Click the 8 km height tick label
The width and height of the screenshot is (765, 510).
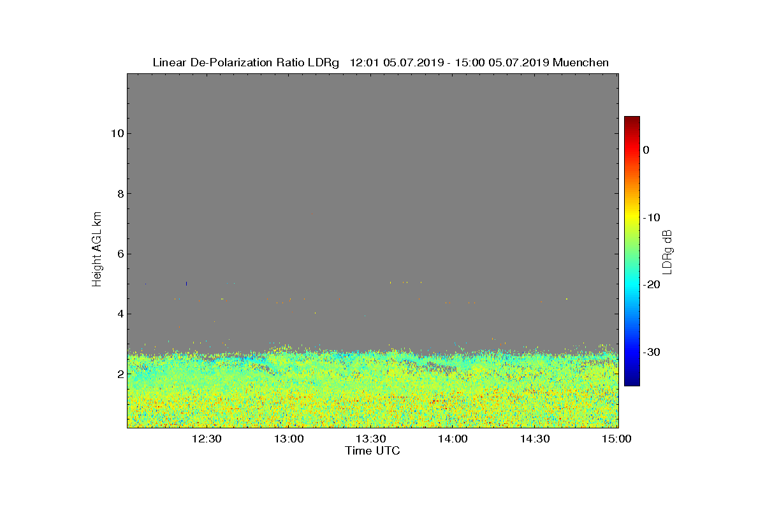point(120,193)
